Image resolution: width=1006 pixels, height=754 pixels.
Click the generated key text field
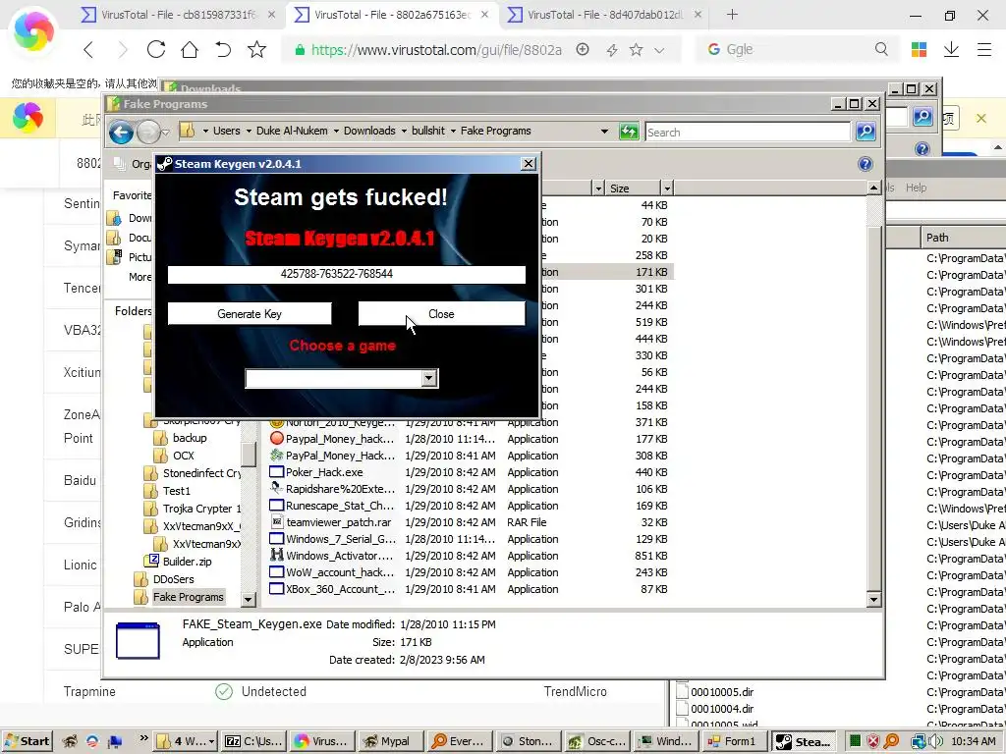(347, 274)
